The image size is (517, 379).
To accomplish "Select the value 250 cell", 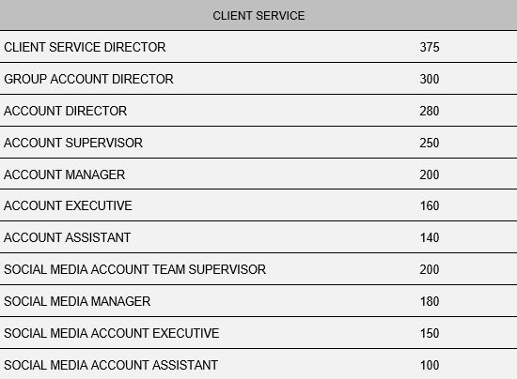I will (x=430, y=143).
